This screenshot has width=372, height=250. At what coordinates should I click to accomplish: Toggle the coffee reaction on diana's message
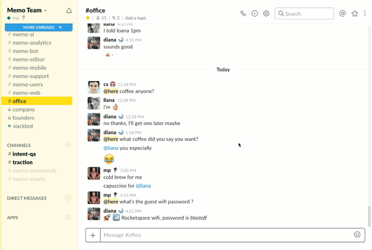coord(109,55)
